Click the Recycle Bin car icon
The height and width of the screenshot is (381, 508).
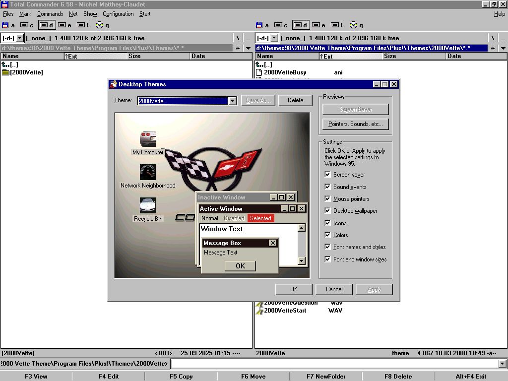tap(147, 205)
